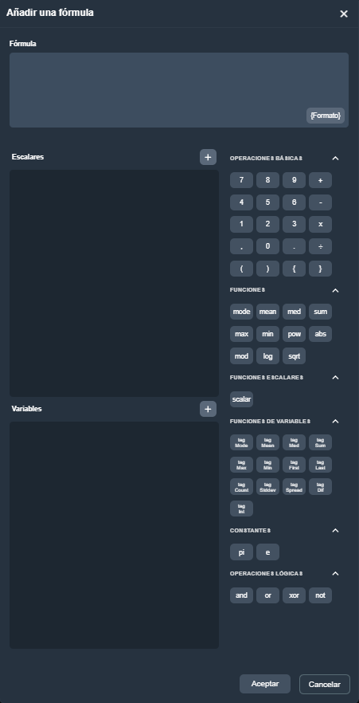This screenshot has width=359, height=703.
Task: Add a new scalar with the plus icon
Action: (208, 157)
